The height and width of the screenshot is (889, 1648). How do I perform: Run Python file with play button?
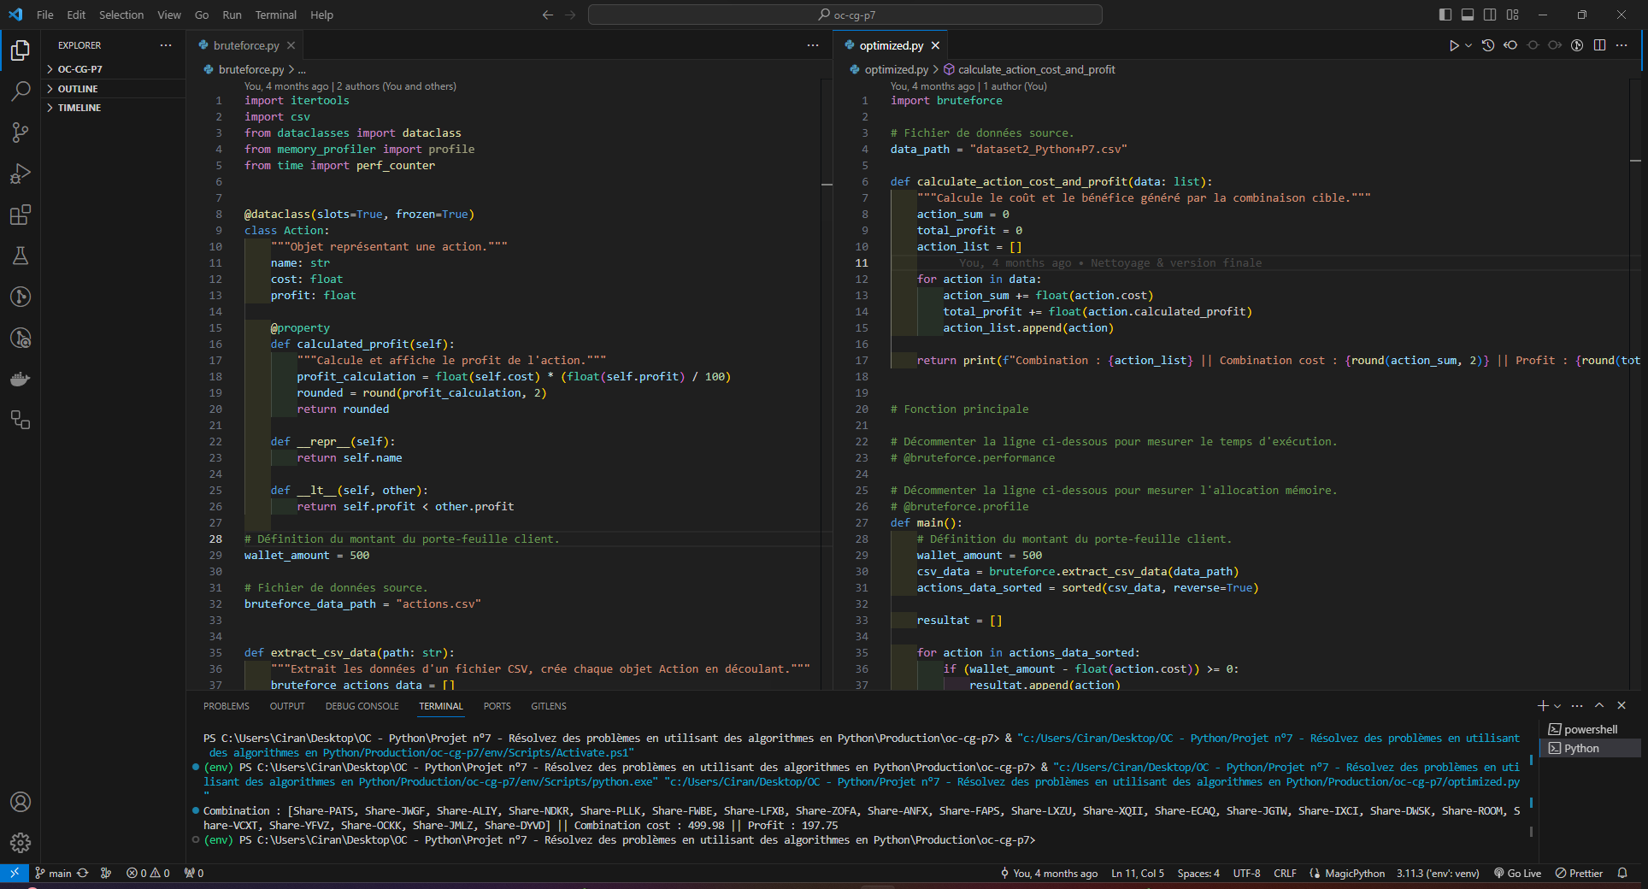[1453, 45]
